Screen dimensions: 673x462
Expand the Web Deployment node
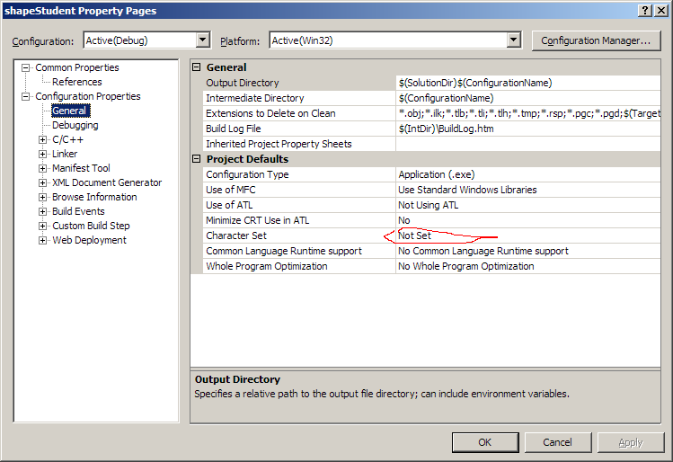(42, 240)
